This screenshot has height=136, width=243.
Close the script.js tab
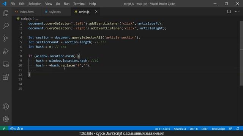click(96, 12)
